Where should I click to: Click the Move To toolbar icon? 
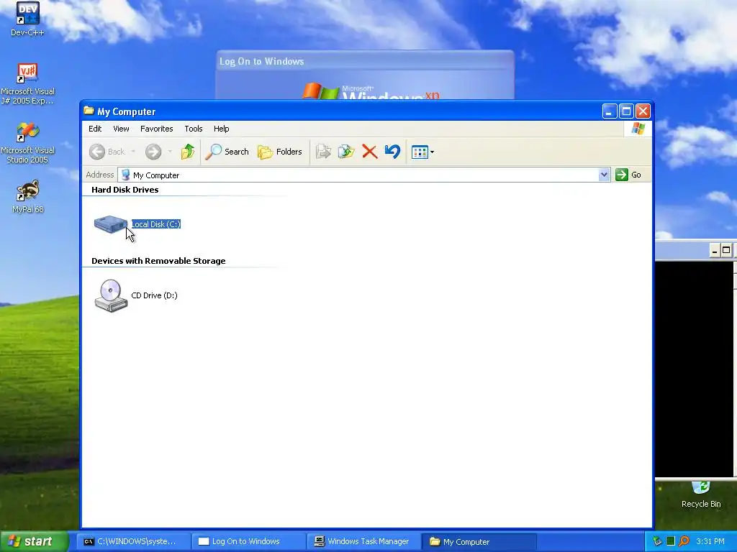323,152
